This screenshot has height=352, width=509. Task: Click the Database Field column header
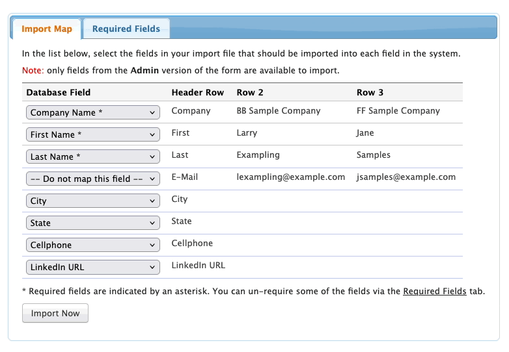(59, 93)
